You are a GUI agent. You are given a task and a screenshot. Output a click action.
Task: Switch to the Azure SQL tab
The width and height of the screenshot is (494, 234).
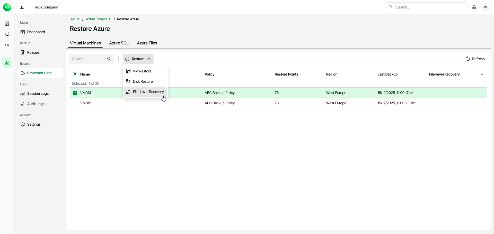point(119,43)
